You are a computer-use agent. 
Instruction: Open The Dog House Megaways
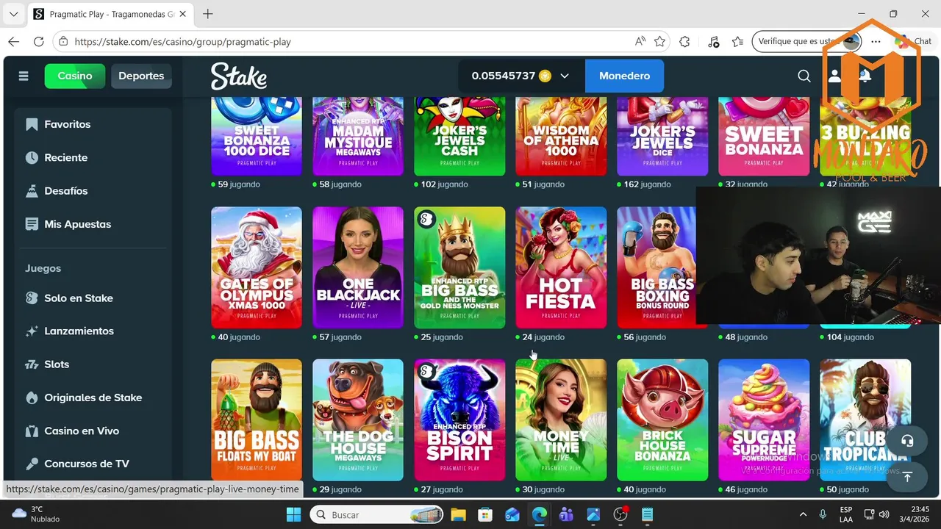click(358, 420)
